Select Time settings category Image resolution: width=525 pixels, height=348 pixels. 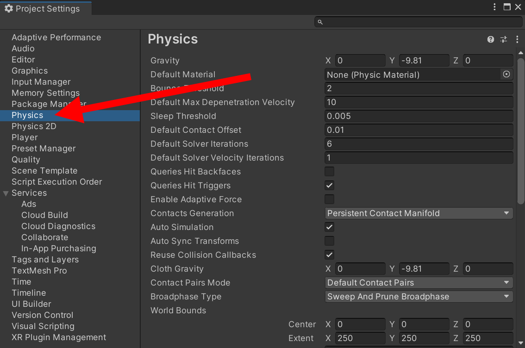[21, 282]
